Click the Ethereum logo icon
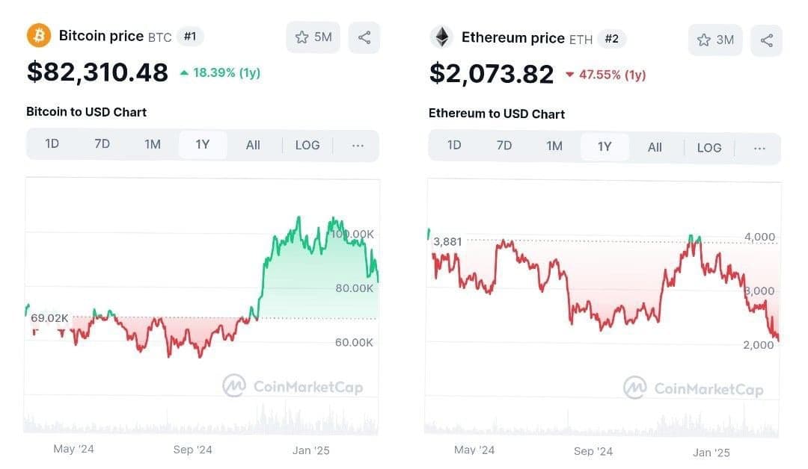 [441, 37]
